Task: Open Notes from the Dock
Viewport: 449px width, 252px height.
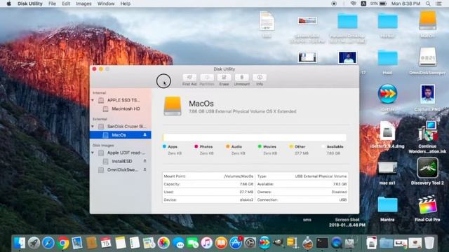Action: pos(120,243)
